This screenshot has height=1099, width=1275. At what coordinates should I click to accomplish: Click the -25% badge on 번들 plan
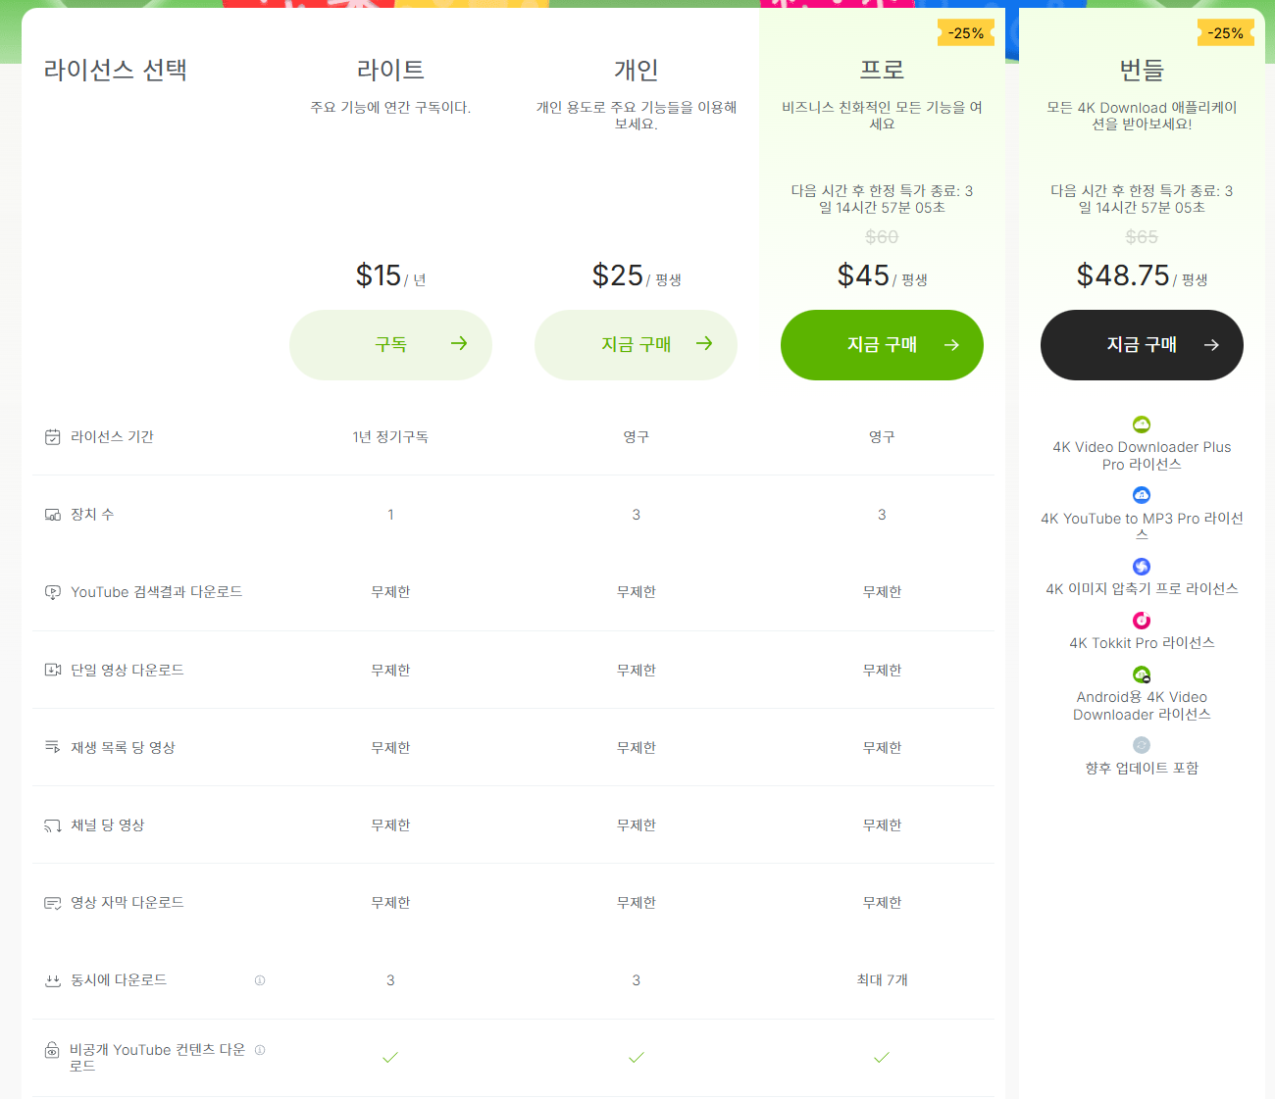click(1226, 33)
